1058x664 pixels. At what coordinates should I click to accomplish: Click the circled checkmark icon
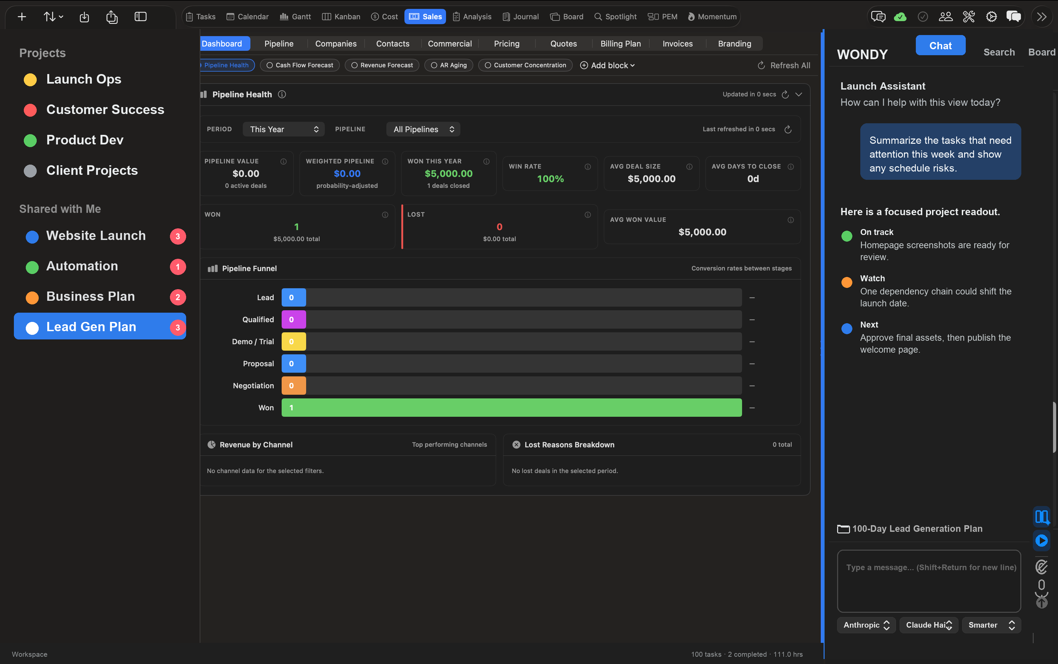(x=923, y=17)
